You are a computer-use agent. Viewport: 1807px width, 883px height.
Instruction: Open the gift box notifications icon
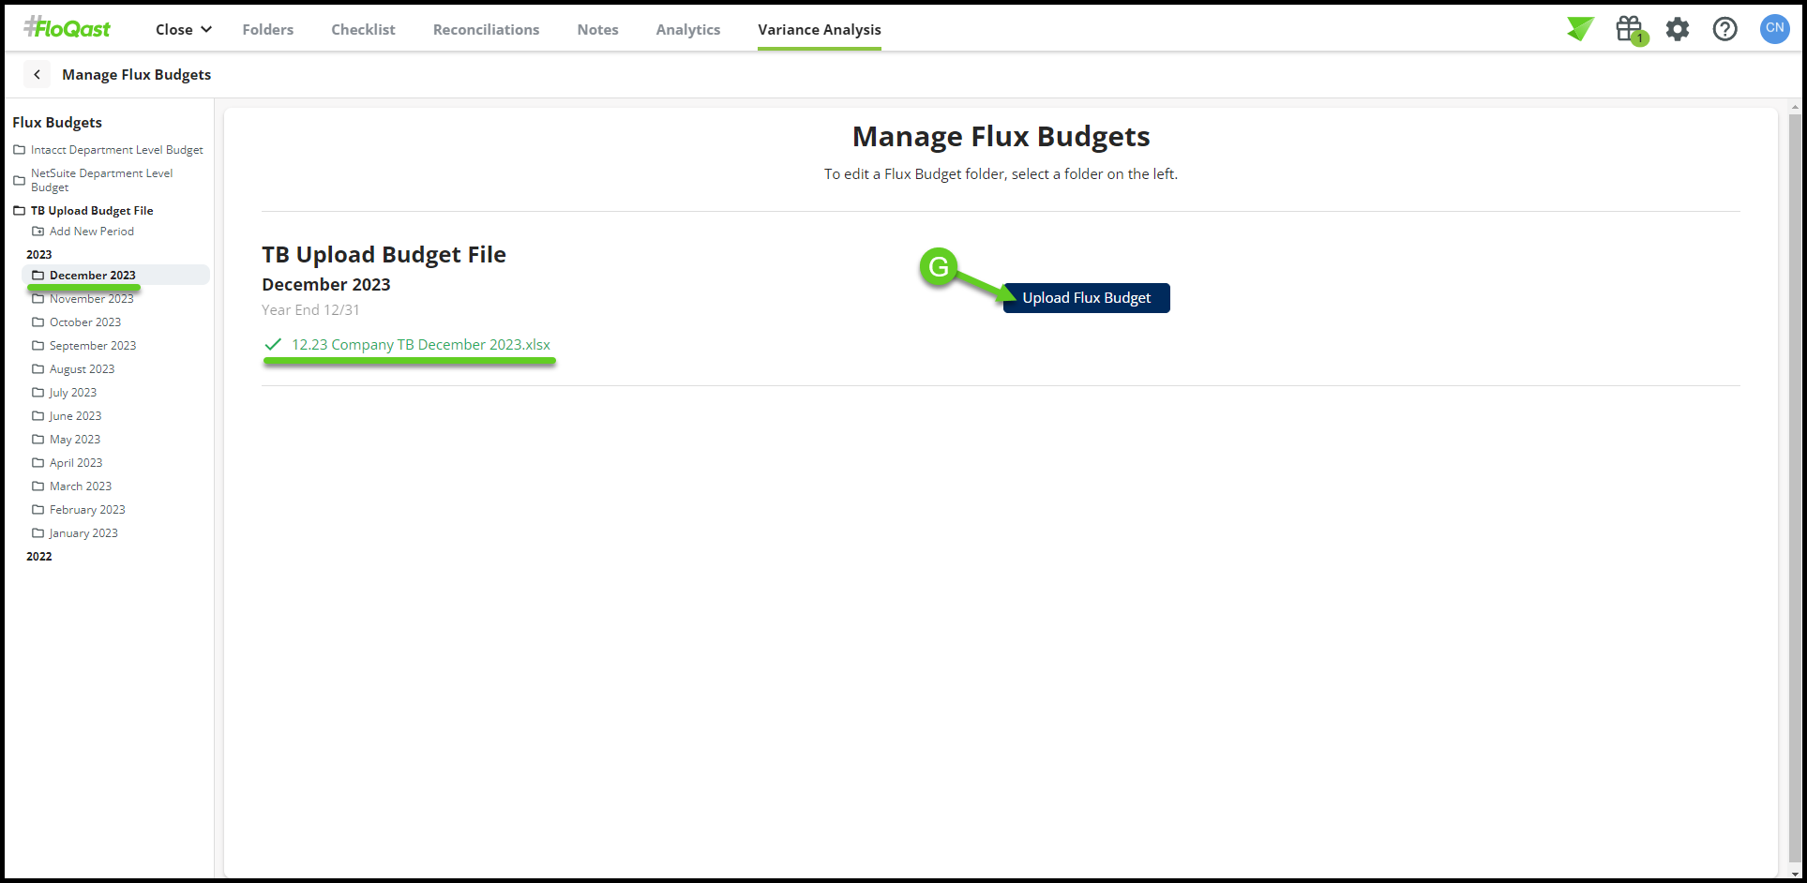pos(1631,29)
